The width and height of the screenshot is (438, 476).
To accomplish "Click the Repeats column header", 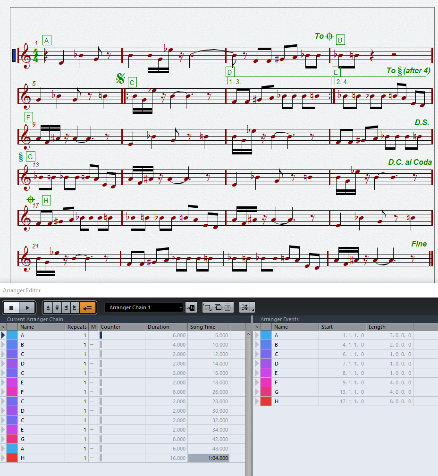I will pos(77,327).
